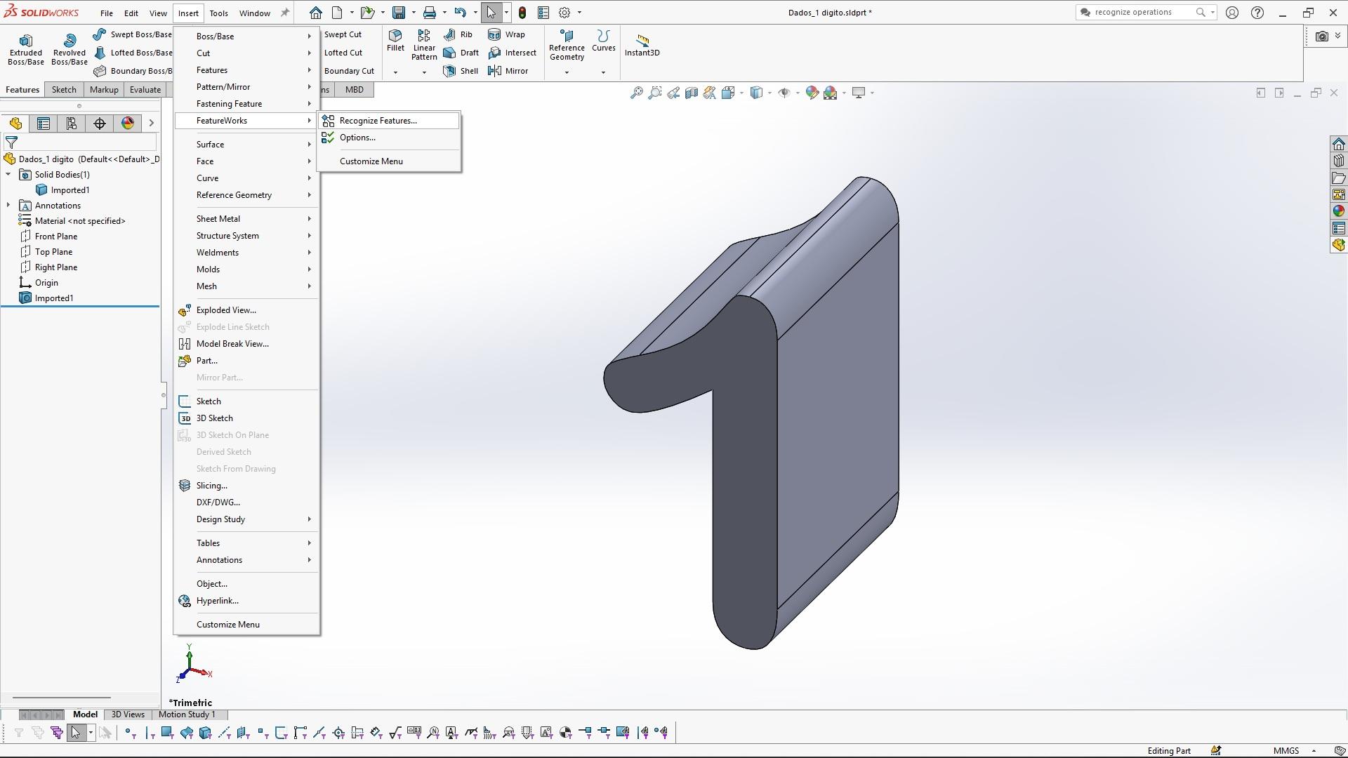Select the Lofted Boss/Base tool
This screenshot has height=758, width=1348.
[133, 53]
